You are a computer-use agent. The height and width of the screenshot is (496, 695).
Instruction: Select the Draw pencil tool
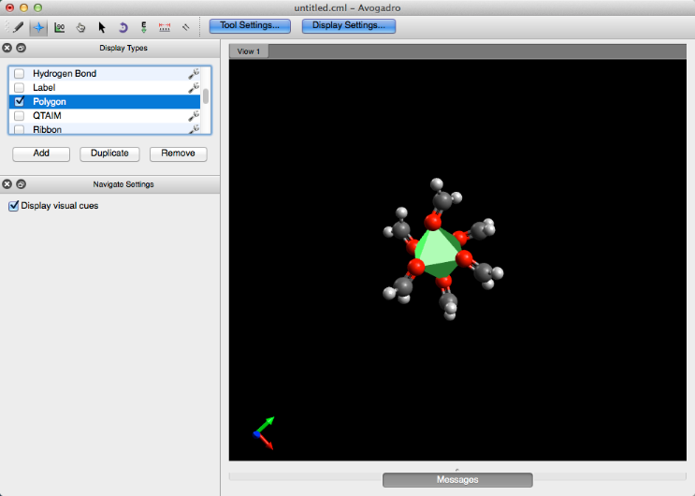point(18,27)
